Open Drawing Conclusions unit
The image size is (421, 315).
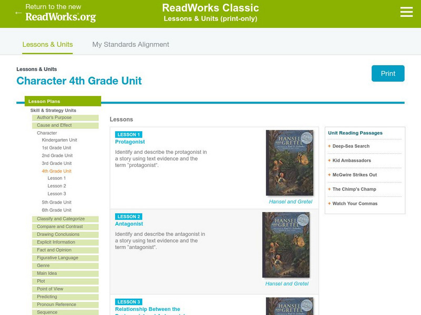tap(65, 234)
